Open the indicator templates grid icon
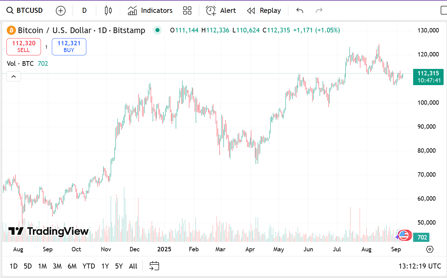The image size is (447, 278). coord(187,10)
